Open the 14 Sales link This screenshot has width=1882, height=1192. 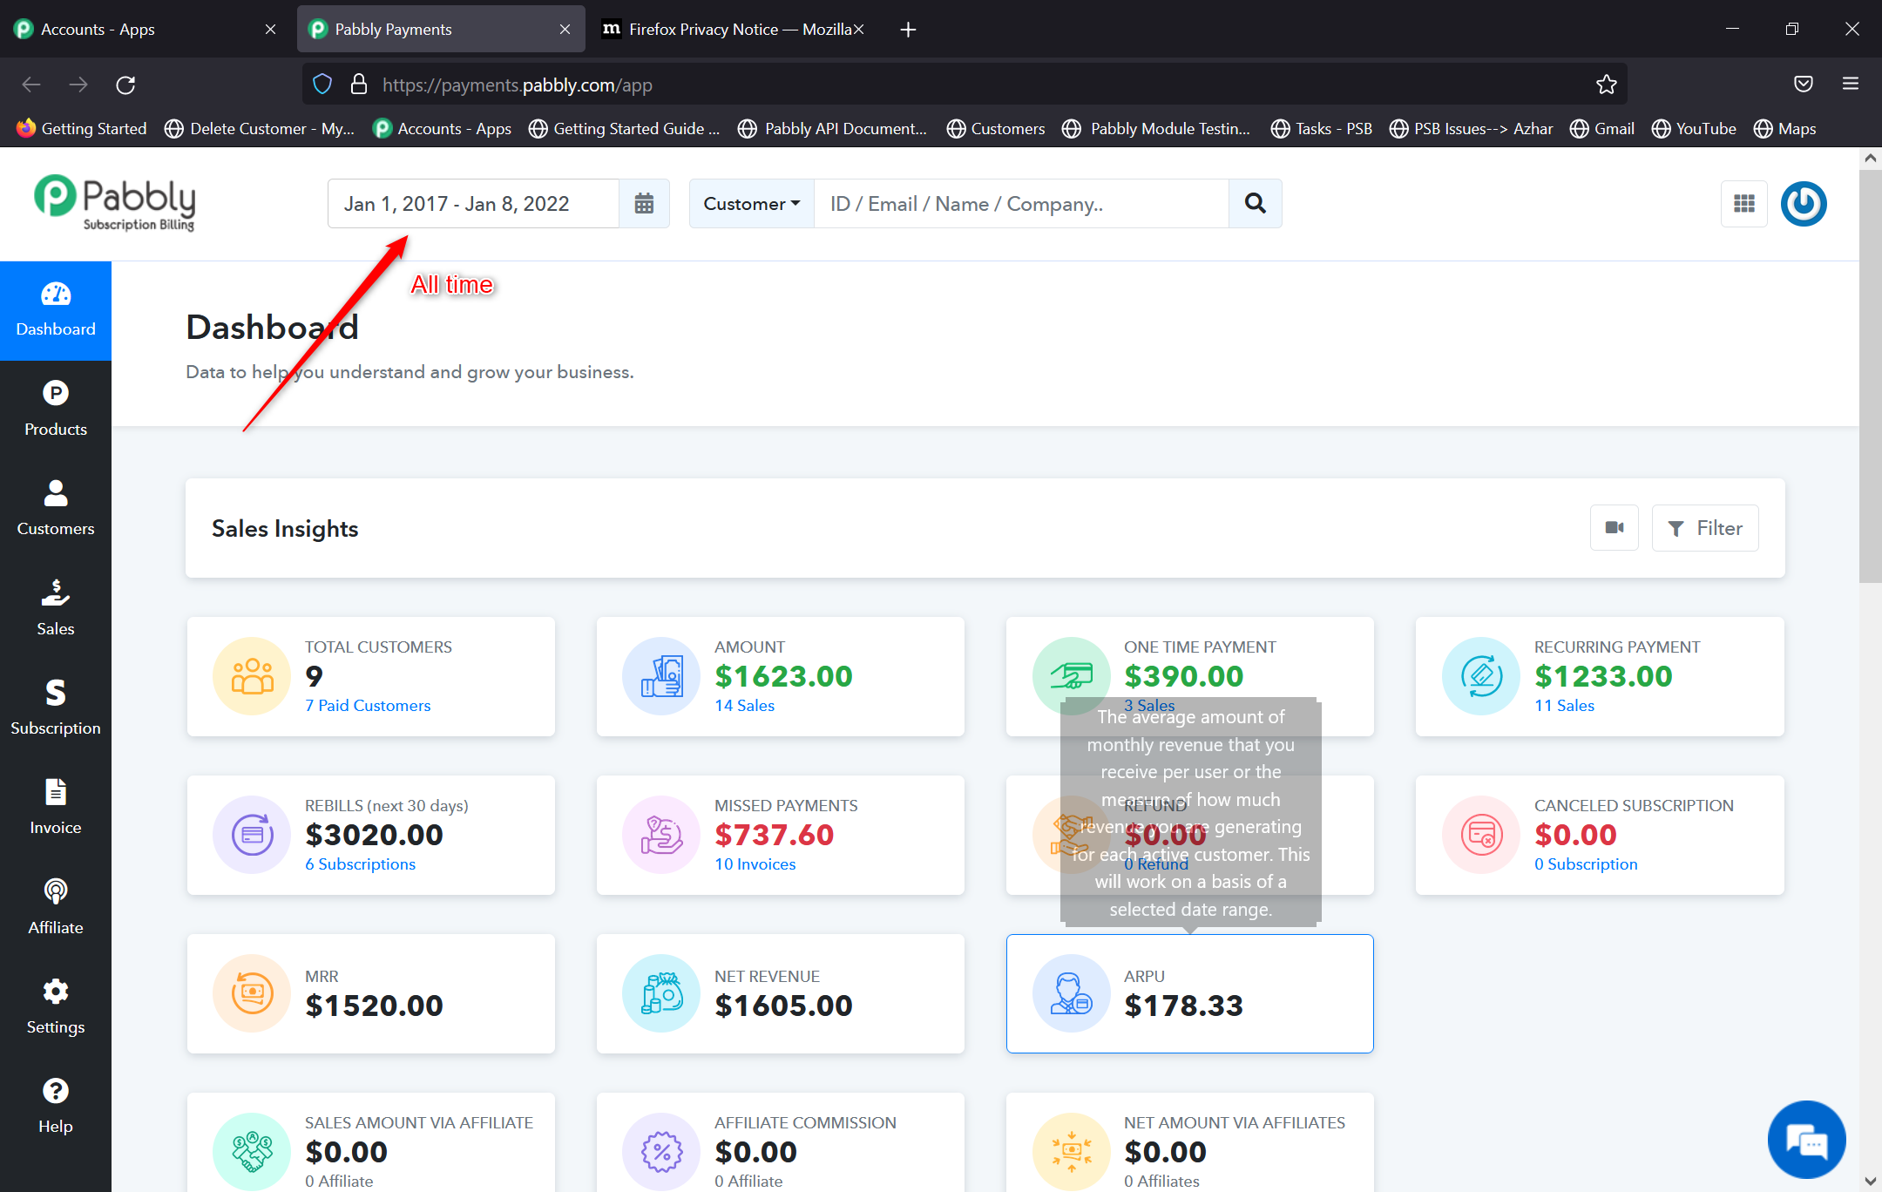(x=744, y=706)
